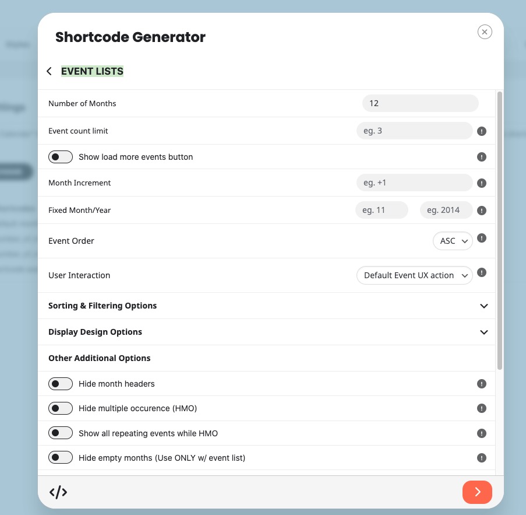The image size is (526, 515).
Task: Click info icon next to Month Increment
Action: click(481, 183)
